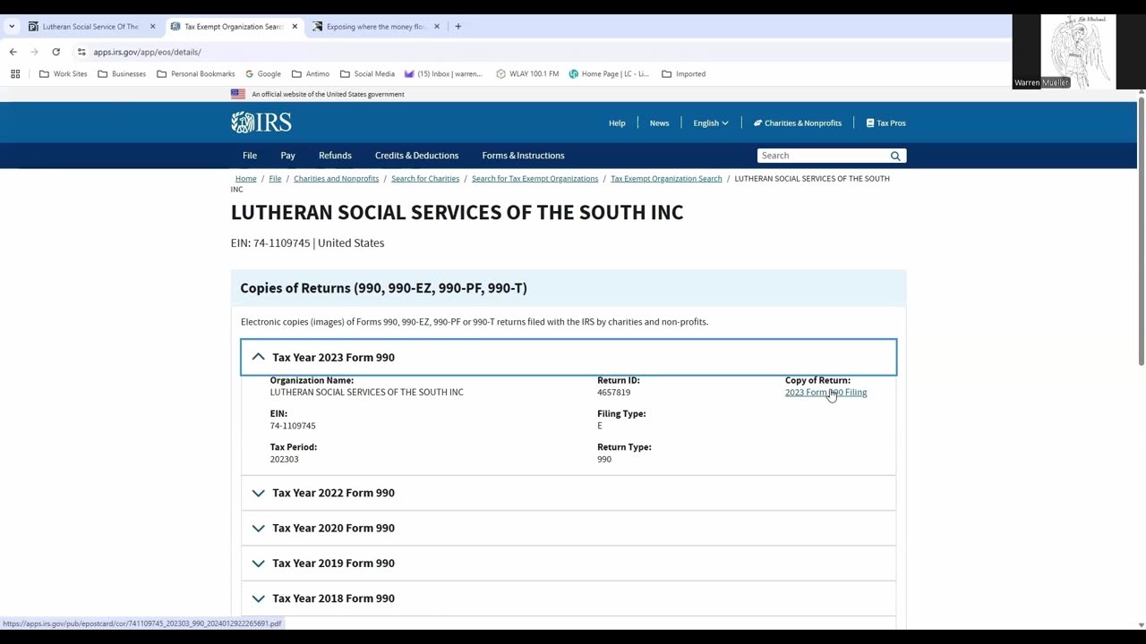
Task: Open the English language dropdown
Action: (x=711, y=123)
